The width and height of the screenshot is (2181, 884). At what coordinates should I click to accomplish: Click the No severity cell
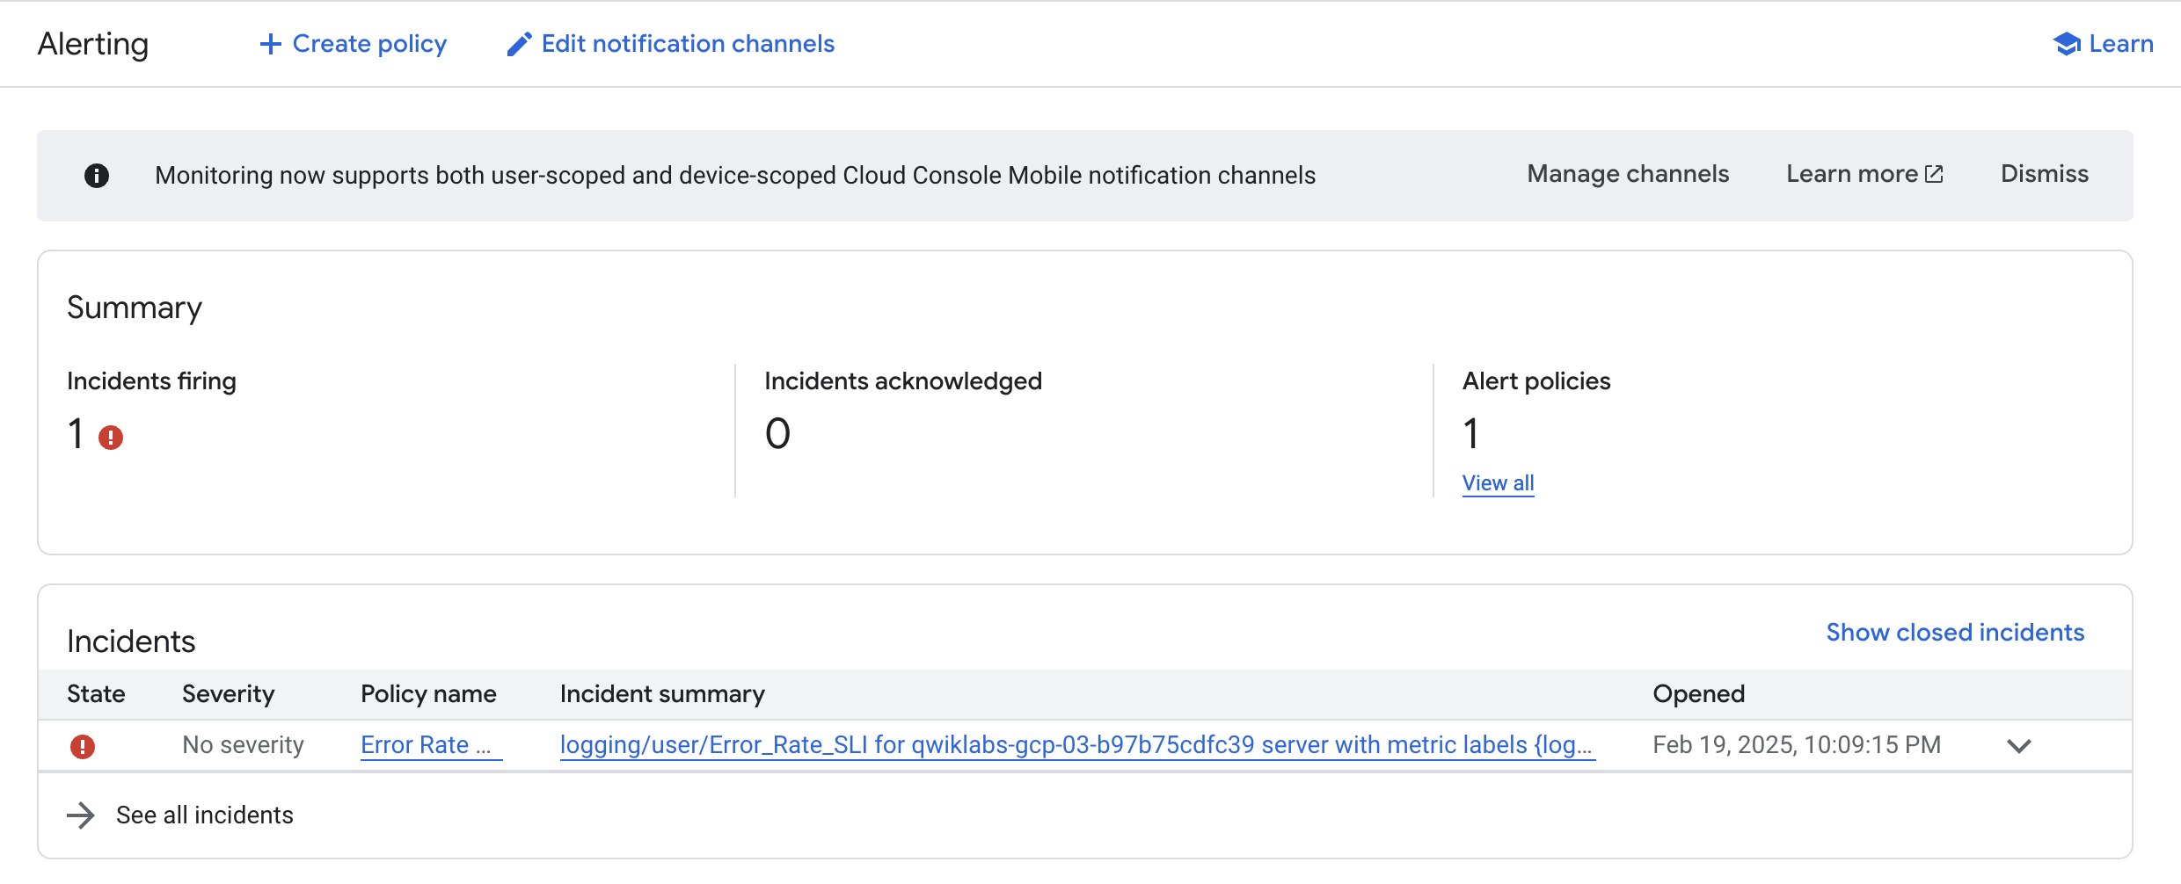pyautogui.click(x=243, y=745)
